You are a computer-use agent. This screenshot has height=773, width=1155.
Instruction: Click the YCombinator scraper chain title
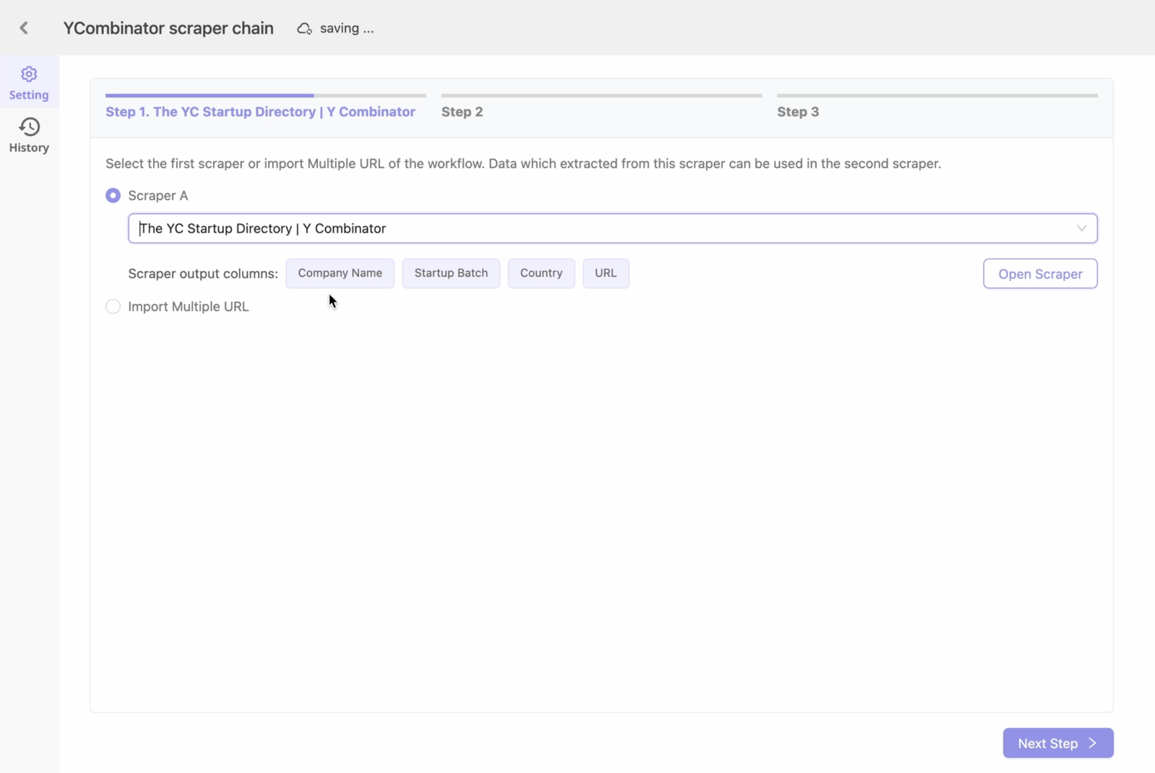point(168,28)
